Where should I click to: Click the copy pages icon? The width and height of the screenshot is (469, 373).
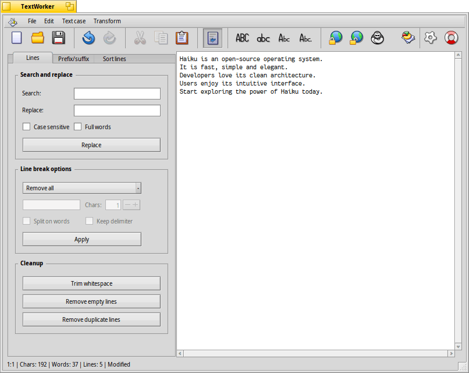161,38
